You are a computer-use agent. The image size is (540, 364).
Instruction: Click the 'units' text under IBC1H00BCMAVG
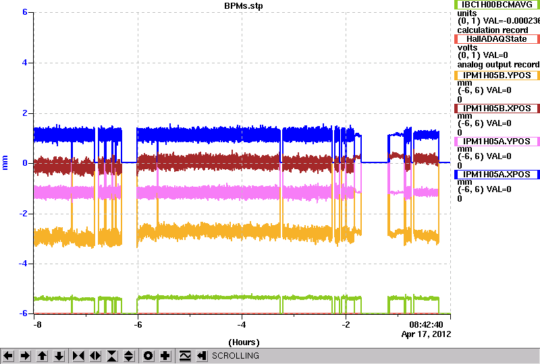pos(467,13)
